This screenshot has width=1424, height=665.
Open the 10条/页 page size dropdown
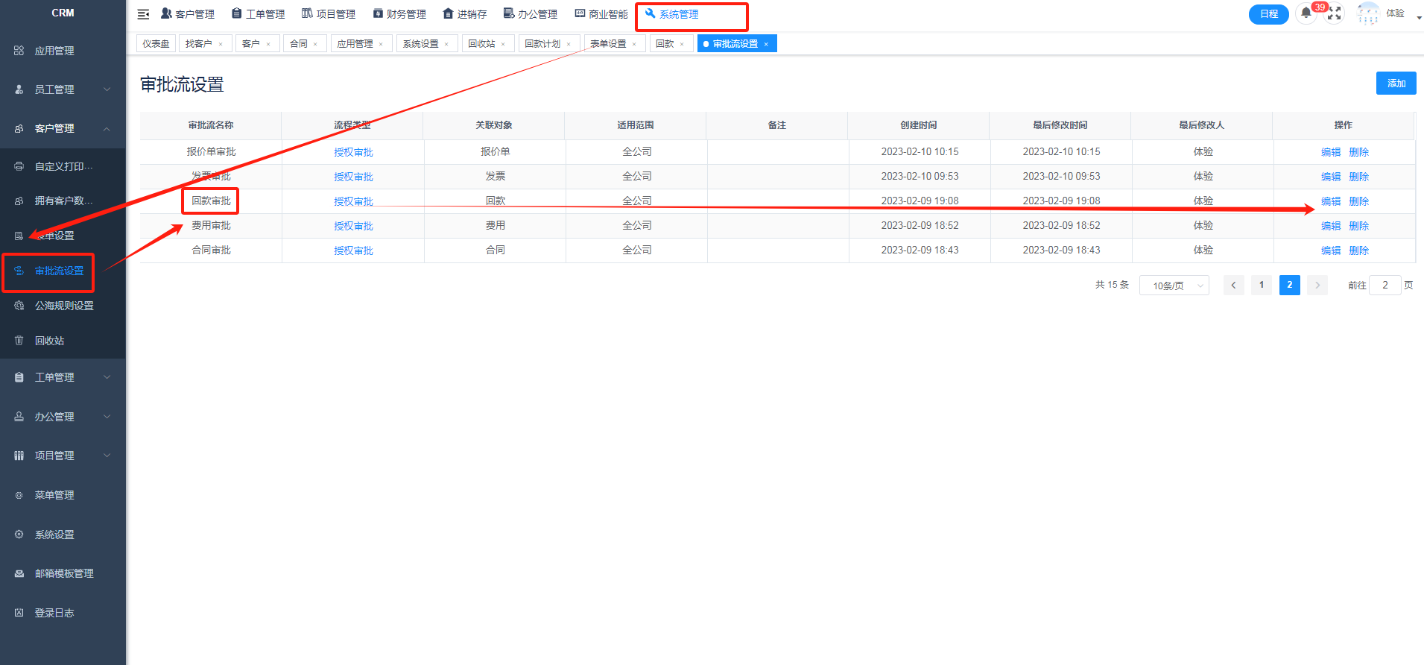point(1174,286)
